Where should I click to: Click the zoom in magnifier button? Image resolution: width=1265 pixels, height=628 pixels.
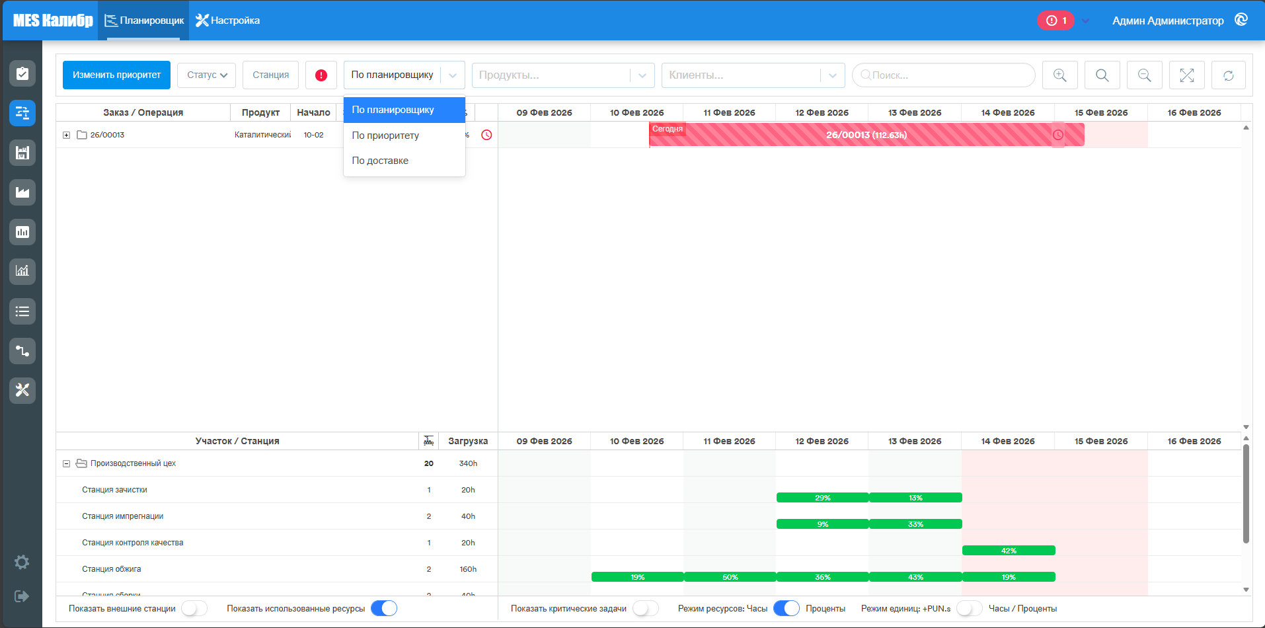point(1060,75)
